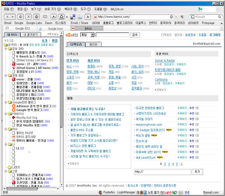Click the heart-like icon beside address bar

(x=182, y=17)
